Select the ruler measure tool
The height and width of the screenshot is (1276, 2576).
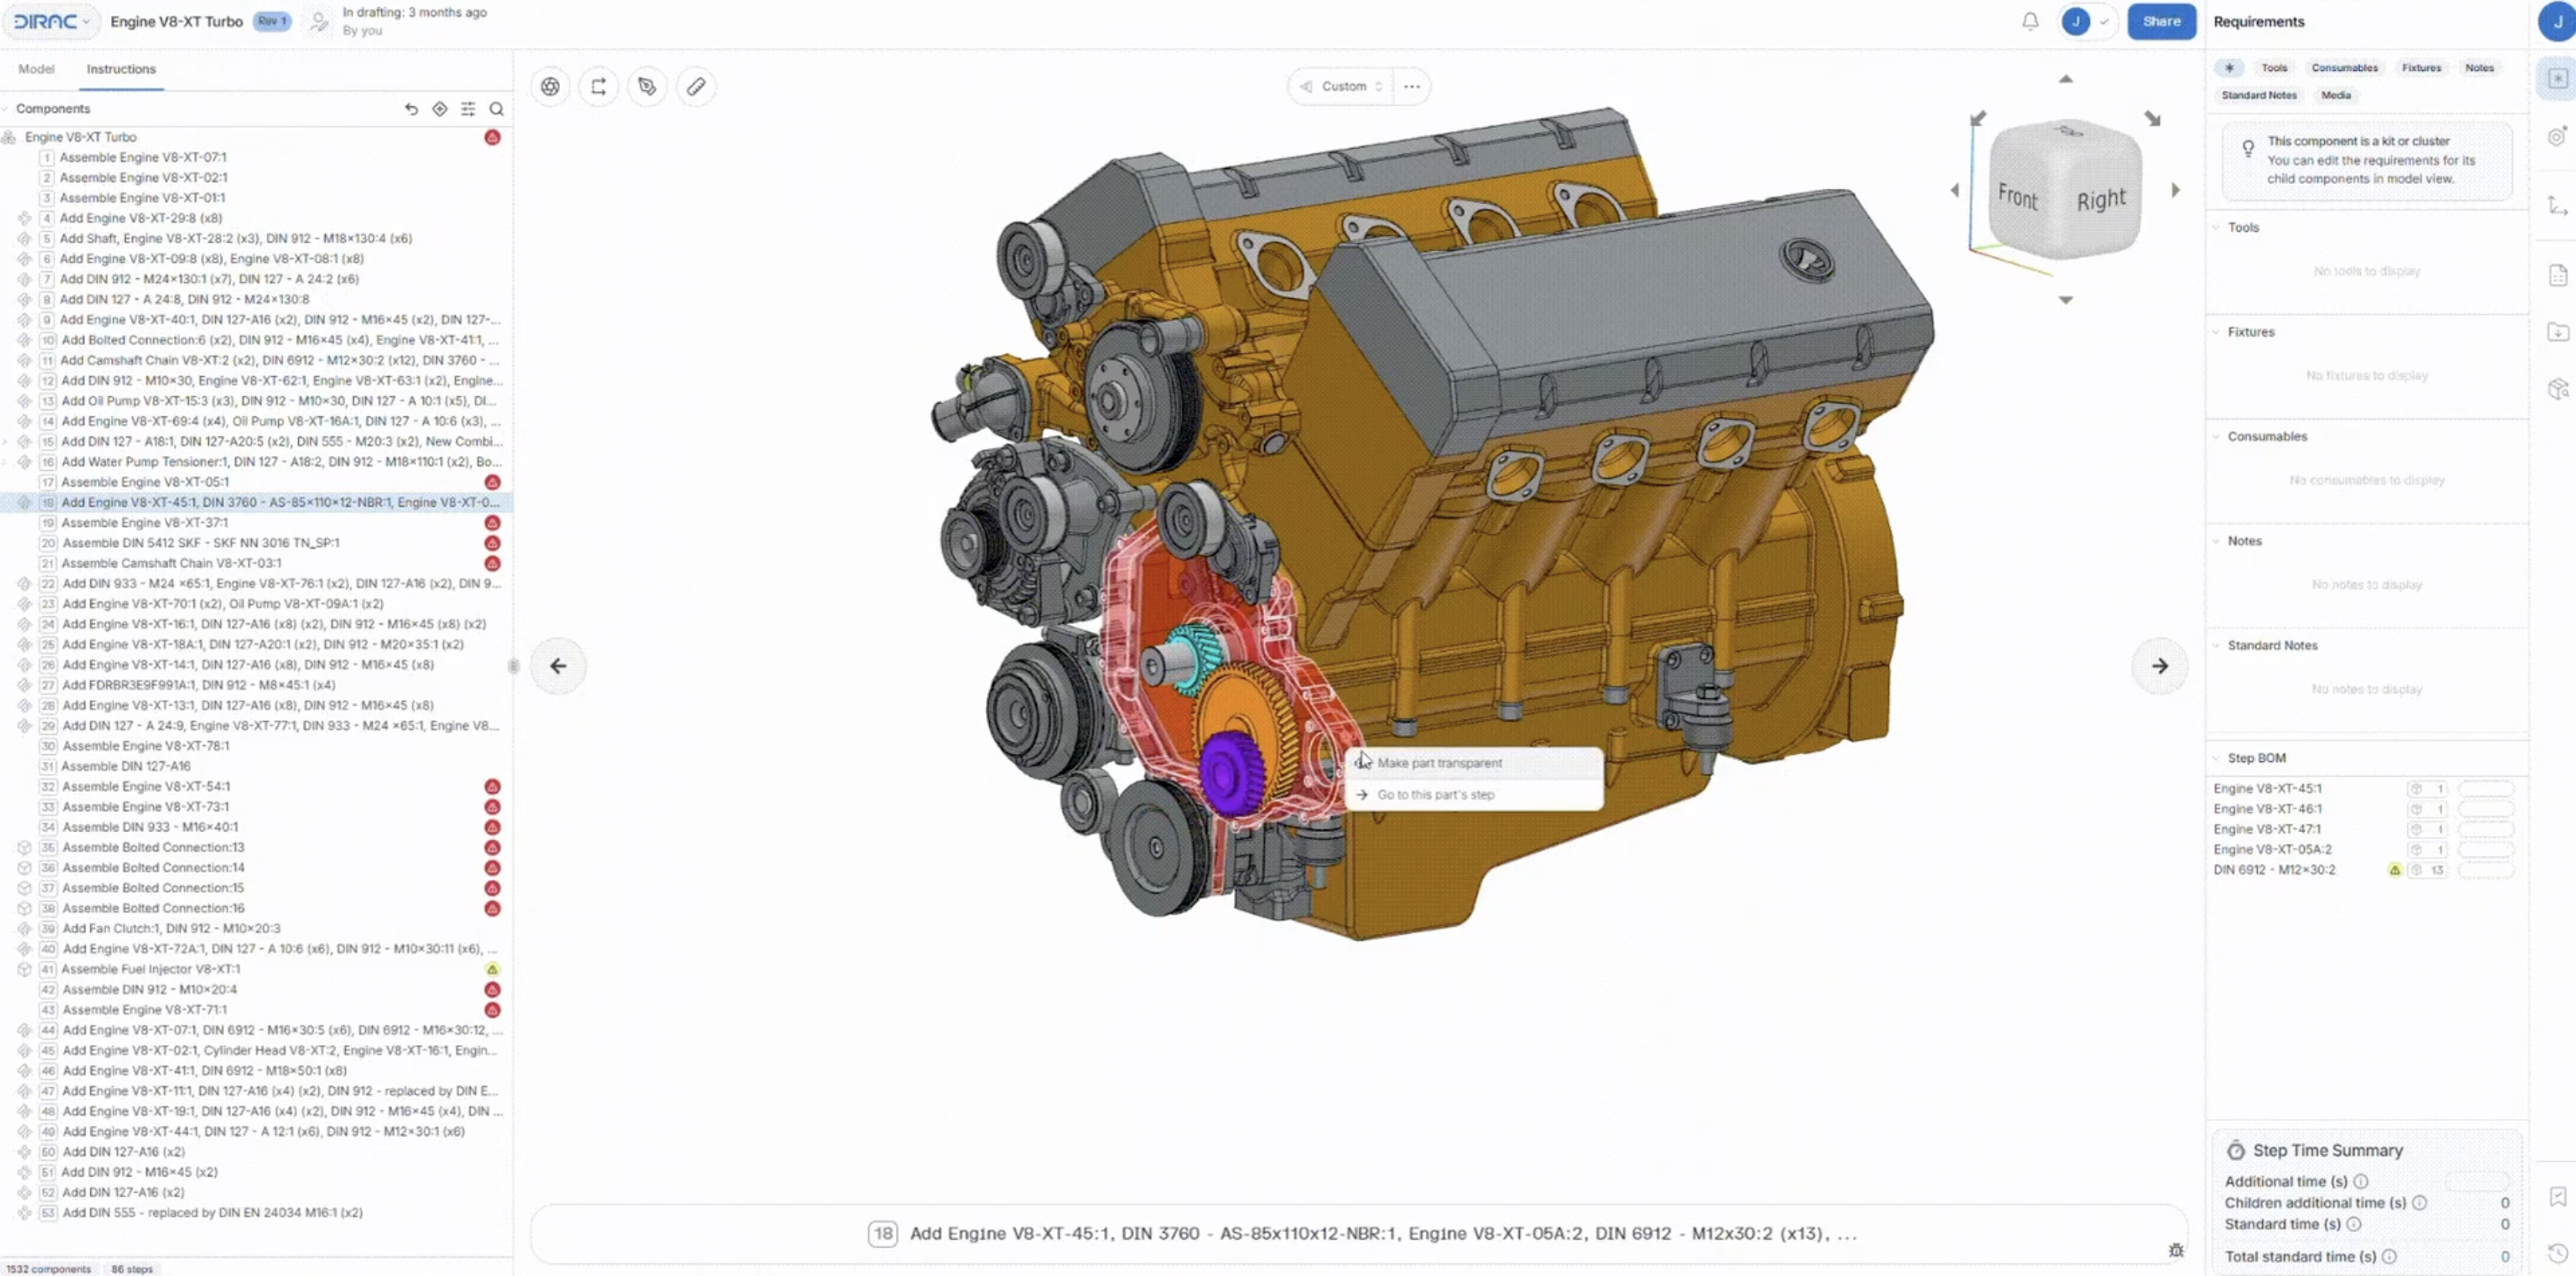point(696,86)
